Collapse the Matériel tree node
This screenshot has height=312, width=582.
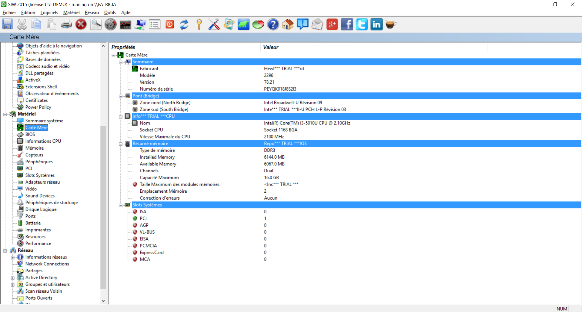click(5, 114)
